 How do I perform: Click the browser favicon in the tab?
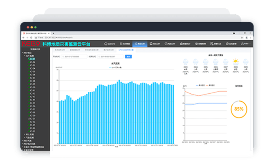[x=25, y=33]
